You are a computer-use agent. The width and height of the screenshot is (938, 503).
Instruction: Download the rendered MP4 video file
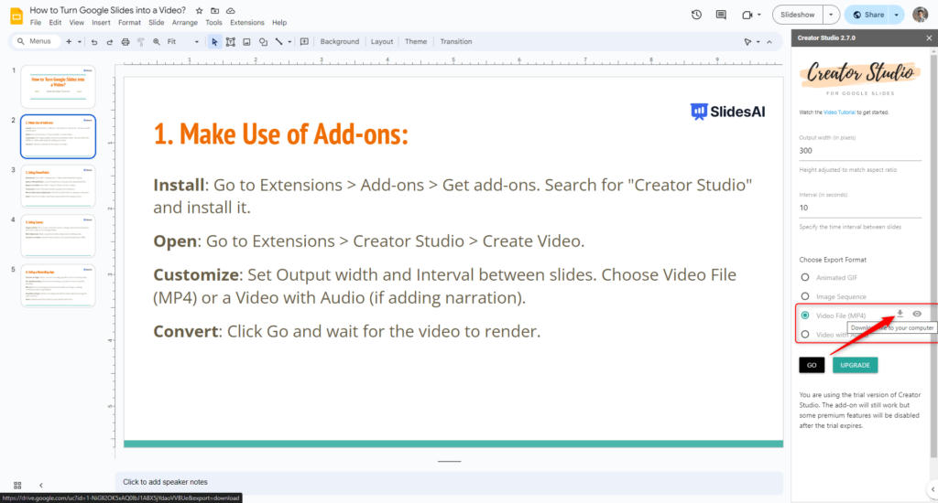[899, 315]
